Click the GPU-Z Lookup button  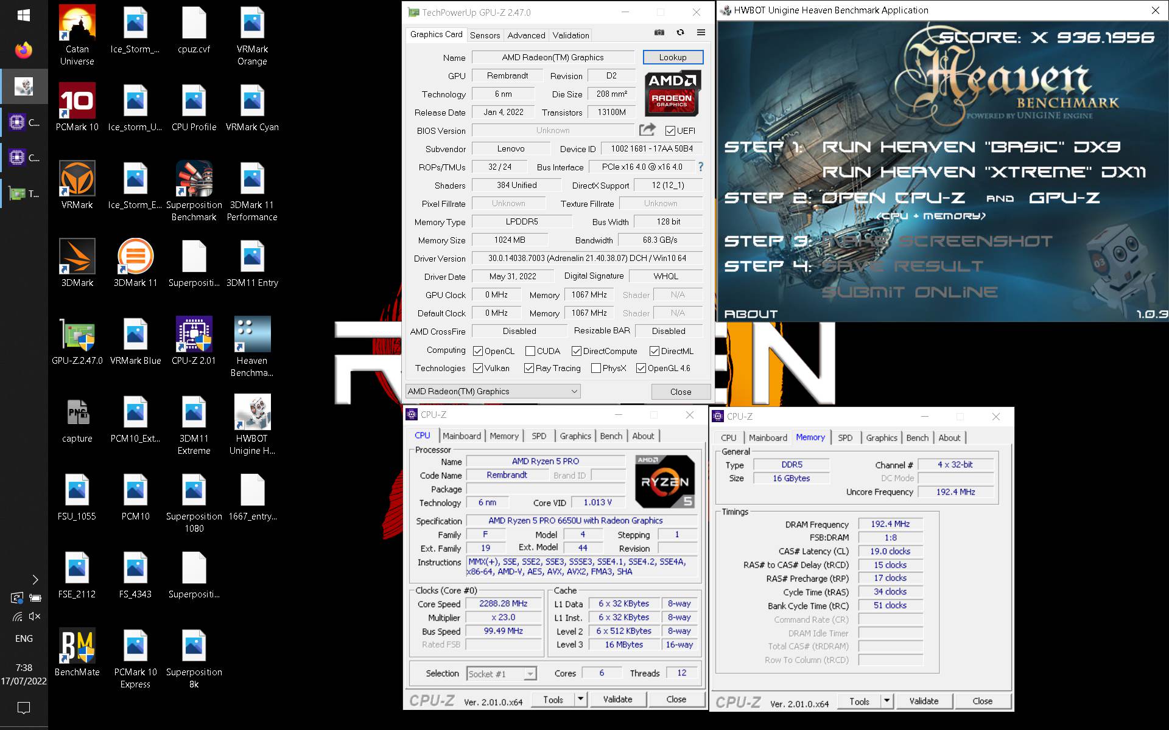(x=673, y=57)
